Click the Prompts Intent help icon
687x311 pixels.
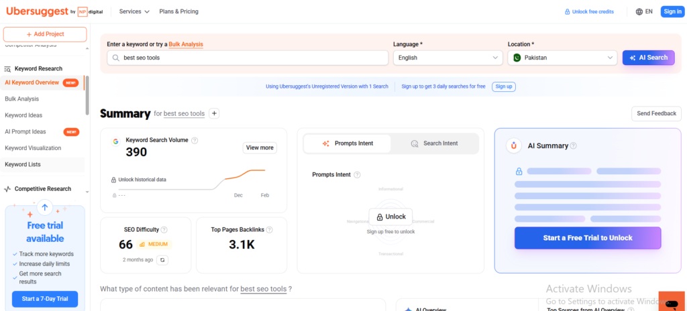(x=357, y=175)
